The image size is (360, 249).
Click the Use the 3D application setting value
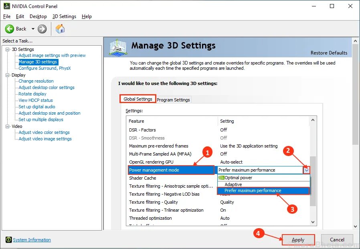(x=249, y=146)
